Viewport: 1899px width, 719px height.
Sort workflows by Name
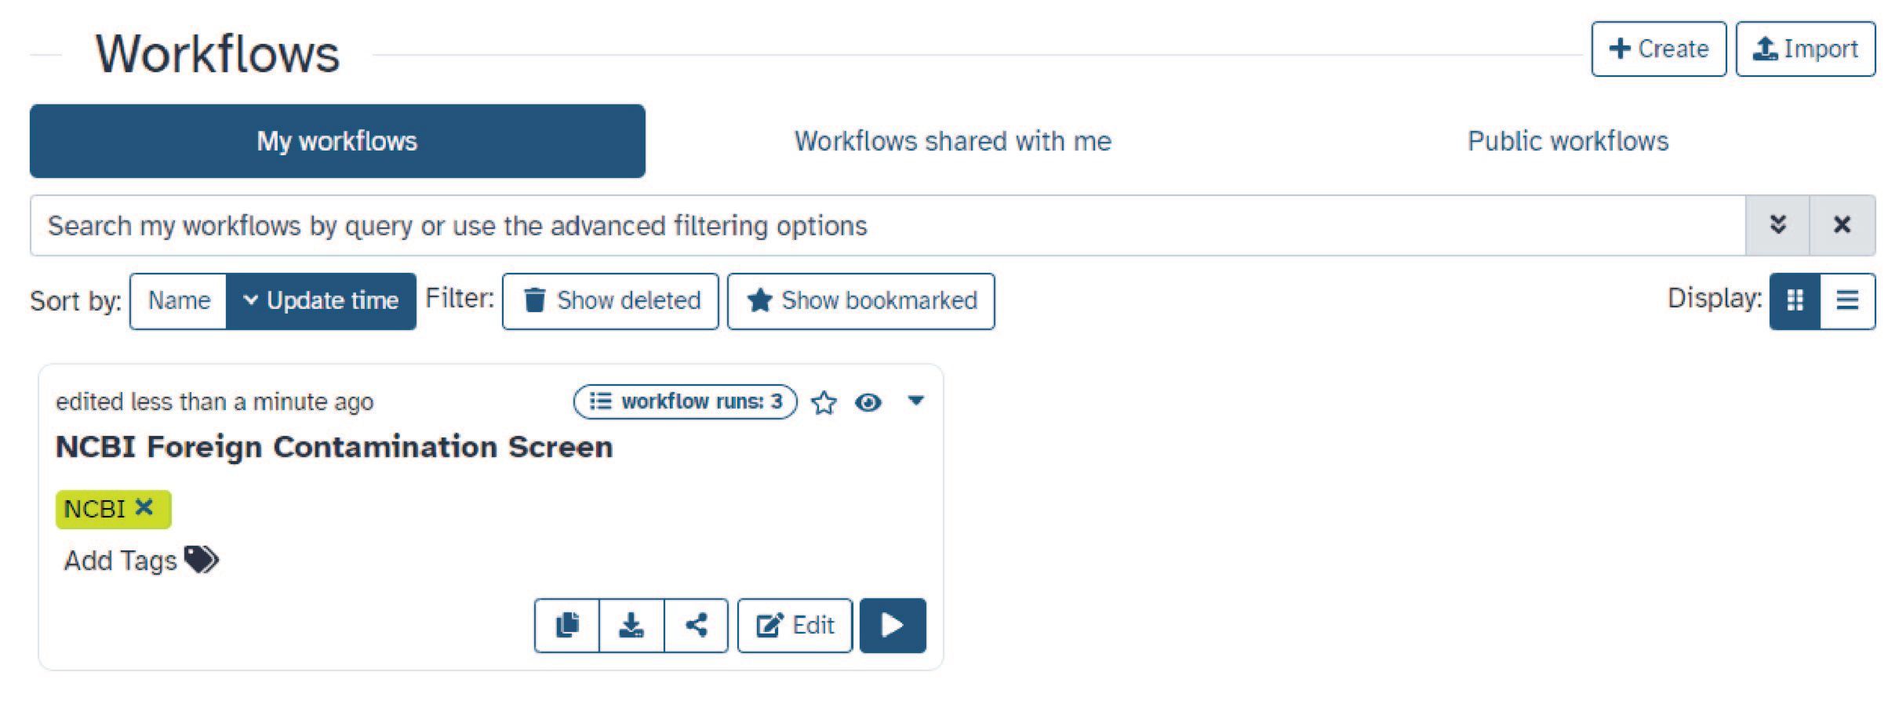(179, 300)
